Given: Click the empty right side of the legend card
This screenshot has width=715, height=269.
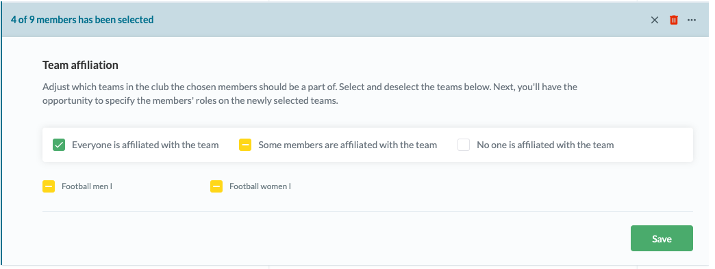Looking at the screenshot, I should coord(653,145).
